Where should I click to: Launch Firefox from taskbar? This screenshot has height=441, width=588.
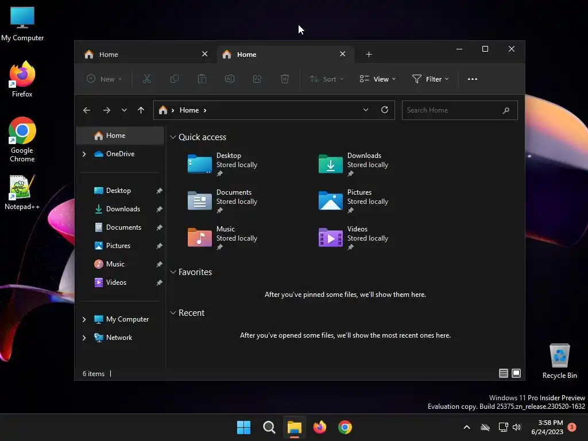pyautogui.click(x=319, y=427)
